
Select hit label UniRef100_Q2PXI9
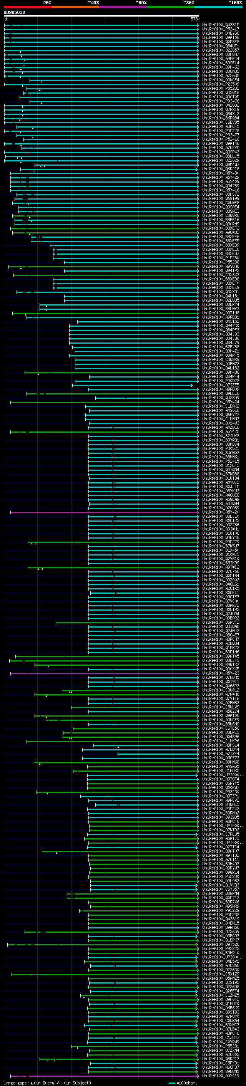coord(221,110)
